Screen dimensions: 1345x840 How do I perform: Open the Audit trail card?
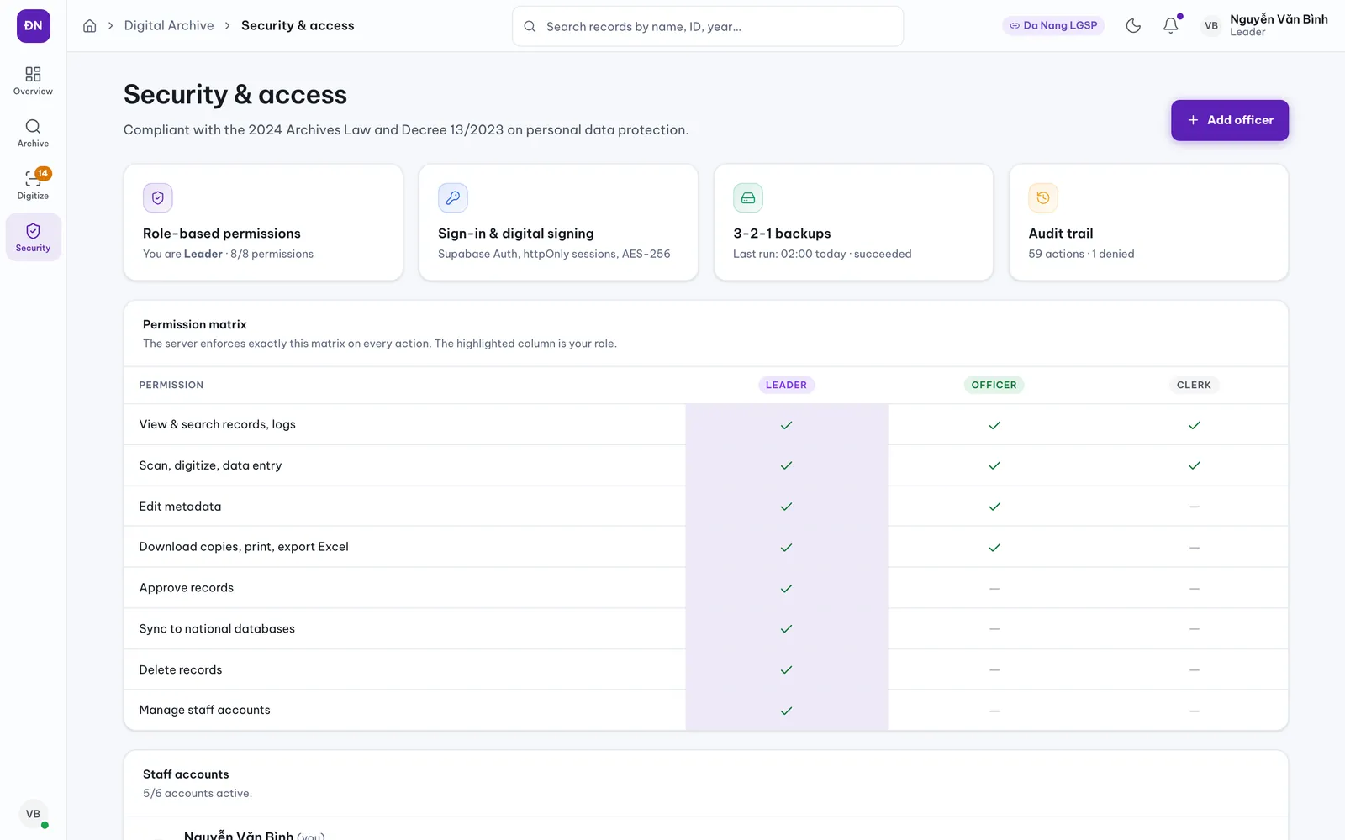click(x=1148, y=223)
